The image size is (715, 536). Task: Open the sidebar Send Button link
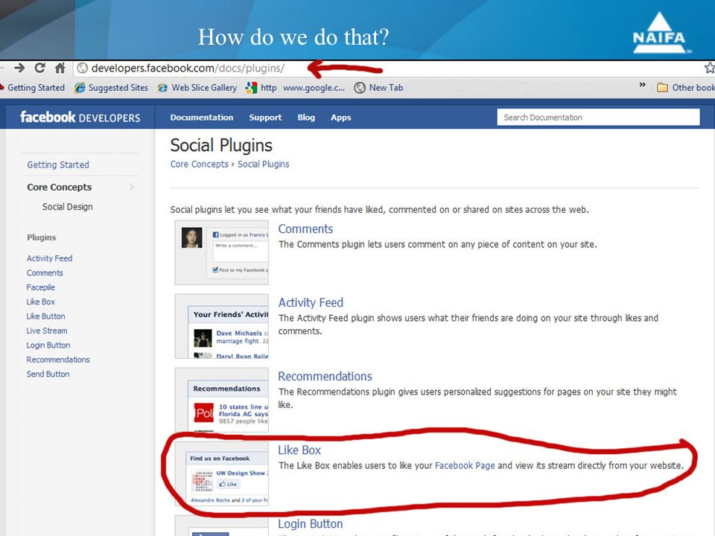point(48,374)
